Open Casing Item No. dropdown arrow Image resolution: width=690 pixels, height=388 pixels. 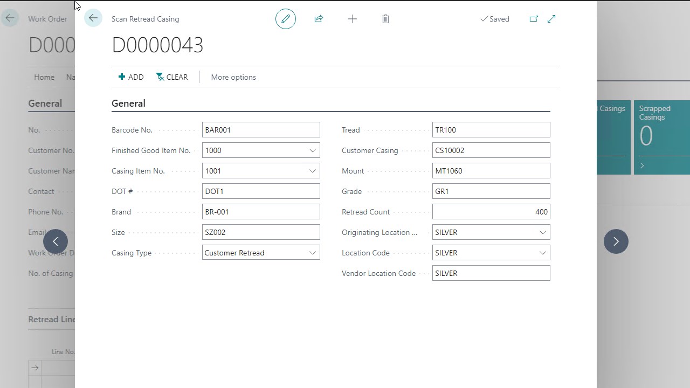[x=312, y=171]
